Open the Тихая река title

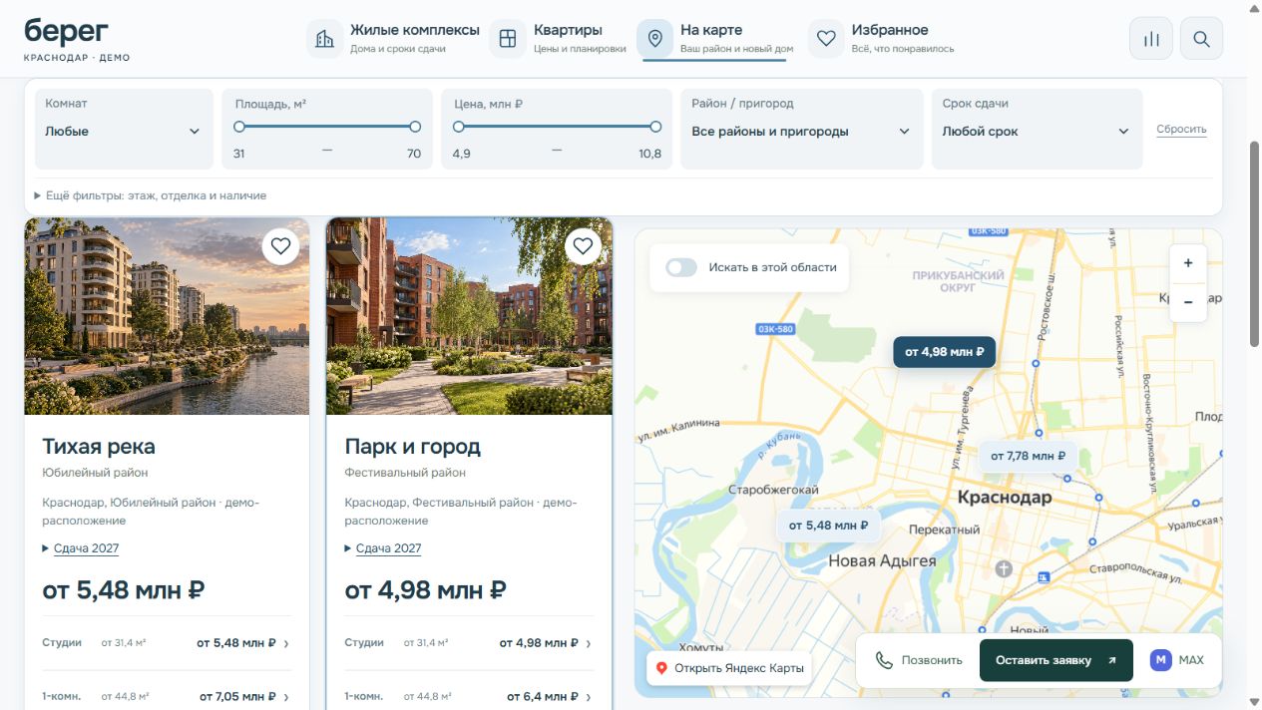click(x=99, y=446)
